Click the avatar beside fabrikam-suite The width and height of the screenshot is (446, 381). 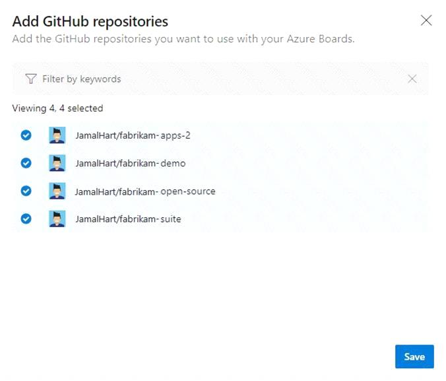[x=57, y=219]
